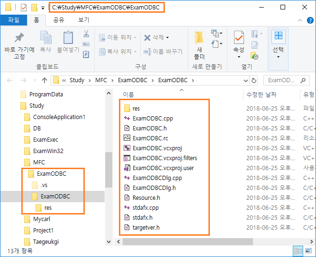Click Rename (이름 바꾸기) button
The height and width of the screenshot is (257, 316).
tap(163, 51)
